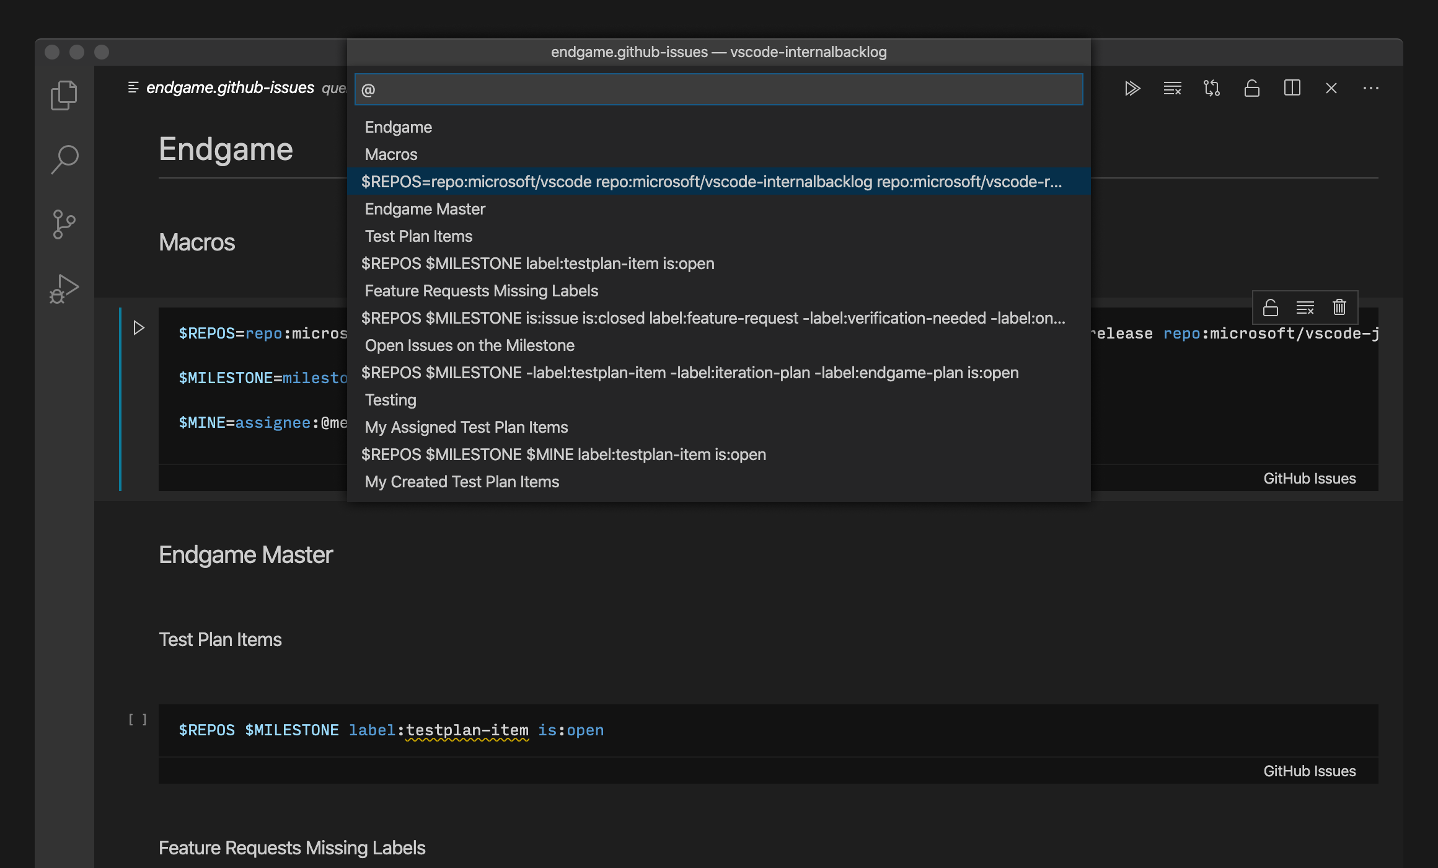The width and height of the screenshot is (1438, 868).
Task: Clear the cell output from the cell toolbar
Action: [x=1305, y=308]
